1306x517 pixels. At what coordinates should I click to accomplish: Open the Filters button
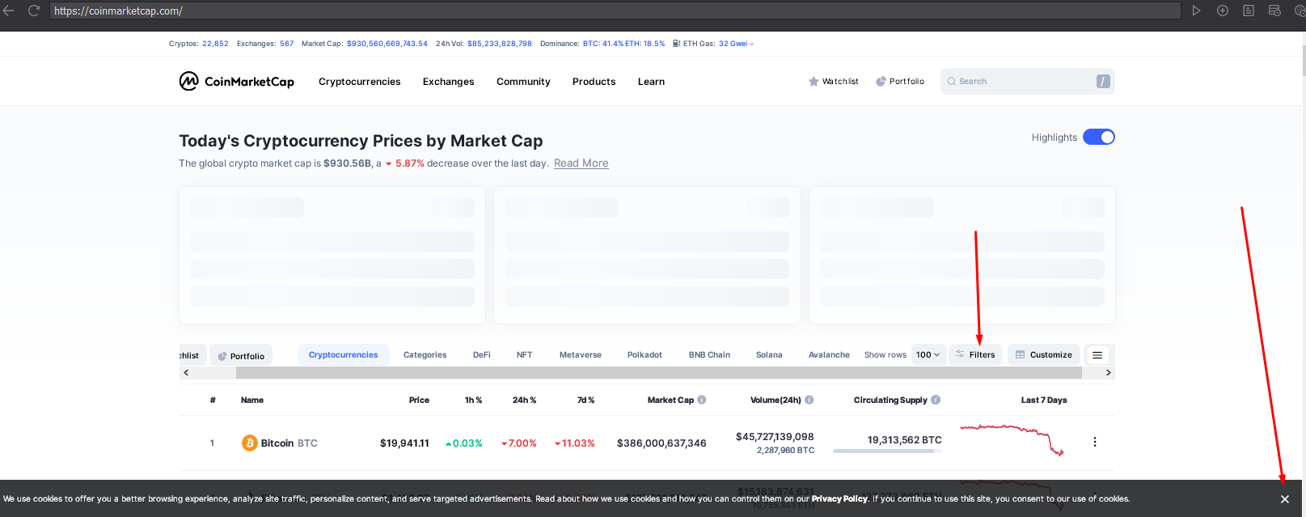click(x=975, y=354)
